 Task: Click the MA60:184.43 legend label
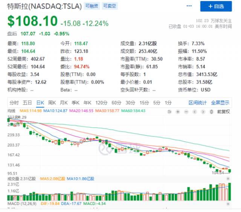pyautogui.click(x=133, y=111)
